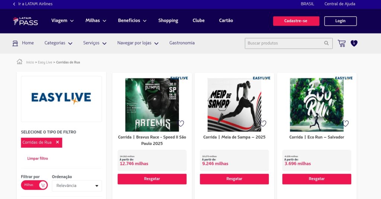381x199 pixels.
Task: Favorite the Bravus Race product heart
Action: [181, 124]
